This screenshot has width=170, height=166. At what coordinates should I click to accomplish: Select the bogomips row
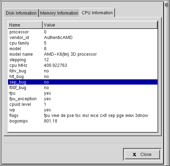point(83,121)
